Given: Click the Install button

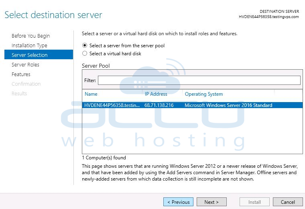Looking at the screenshot, I should (254, 202).
